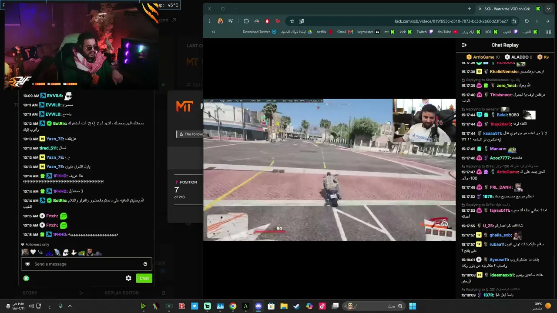Search from the Windows taskbar search box
Viewport: 557px width, 313px height.
pyautogui.click(x=374, y=306)
